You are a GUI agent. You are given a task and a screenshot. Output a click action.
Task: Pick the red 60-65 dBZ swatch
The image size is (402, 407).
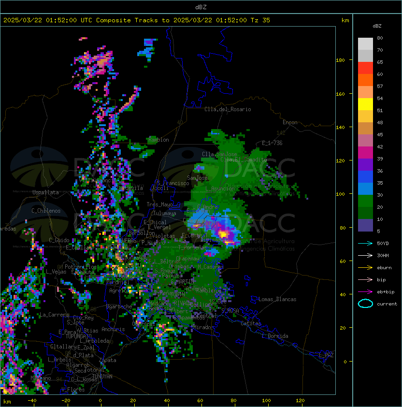(x=365, y=68)
